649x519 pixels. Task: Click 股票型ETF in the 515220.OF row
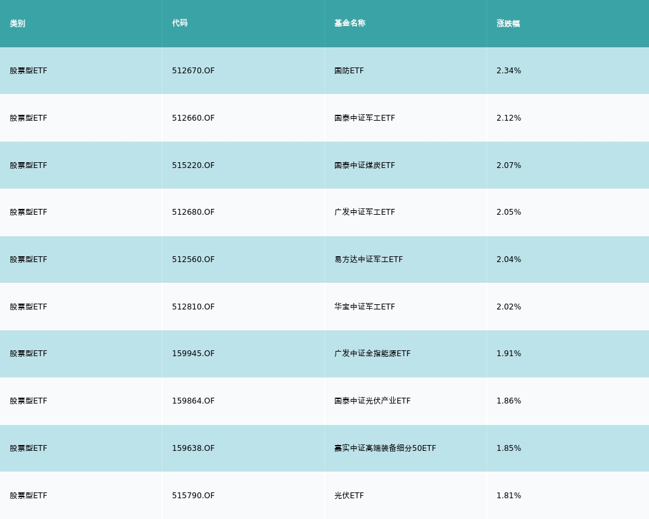[29, 165]
